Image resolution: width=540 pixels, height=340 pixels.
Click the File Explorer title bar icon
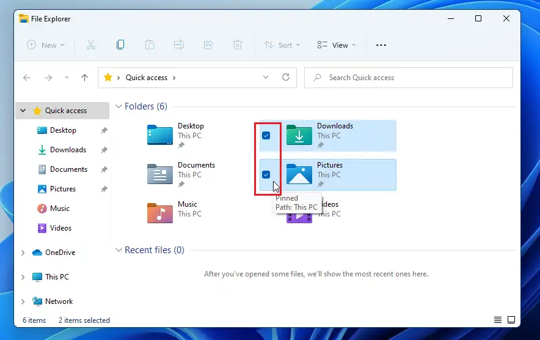click(24, 18)
